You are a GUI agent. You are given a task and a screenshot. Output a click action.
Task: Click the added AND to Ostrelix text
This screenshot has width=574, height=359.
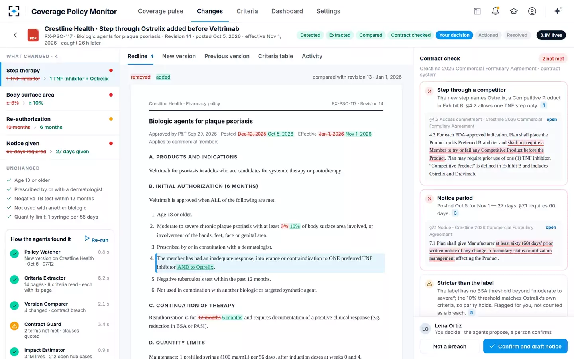pyautogui.click(x=195, y=267)
